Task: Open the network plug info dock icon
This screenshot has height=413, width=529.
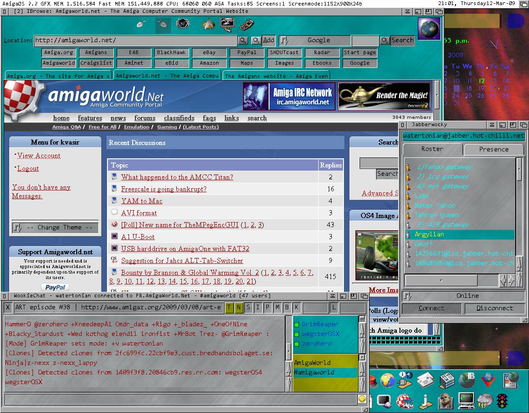Action: click(405, 380)
